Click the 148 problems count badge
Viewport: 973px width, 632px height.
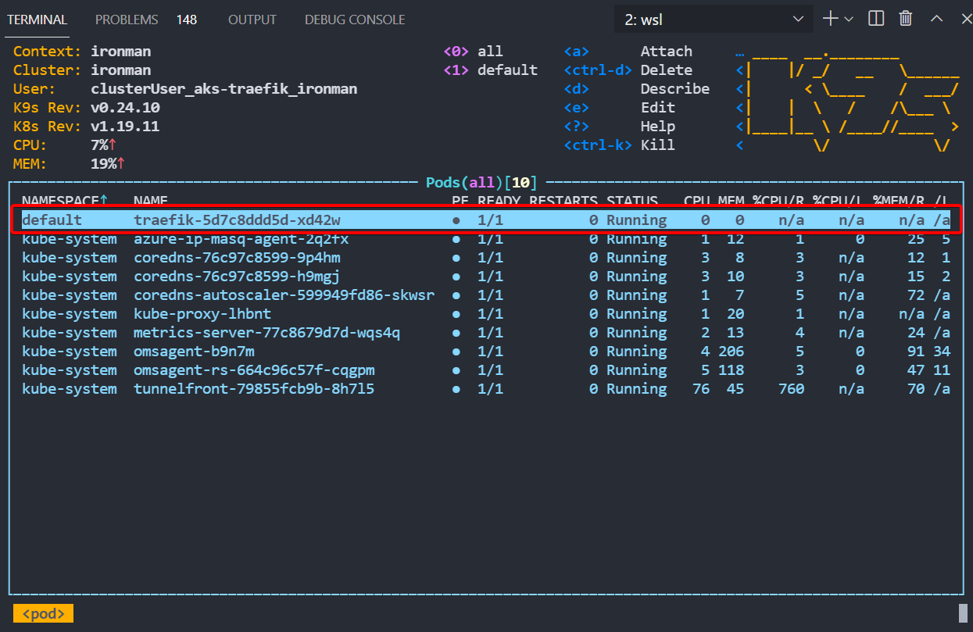click(x=187, y=20)
